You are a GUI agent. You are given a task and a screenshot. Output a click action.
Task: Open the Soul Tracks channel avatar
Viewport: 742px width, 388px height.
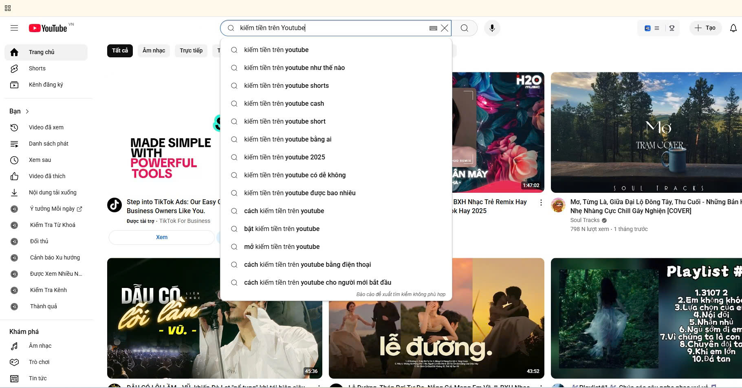pos(558,205)
